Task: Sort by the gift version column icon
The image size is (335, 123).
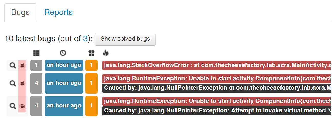Action: click(x=91, y=53)
